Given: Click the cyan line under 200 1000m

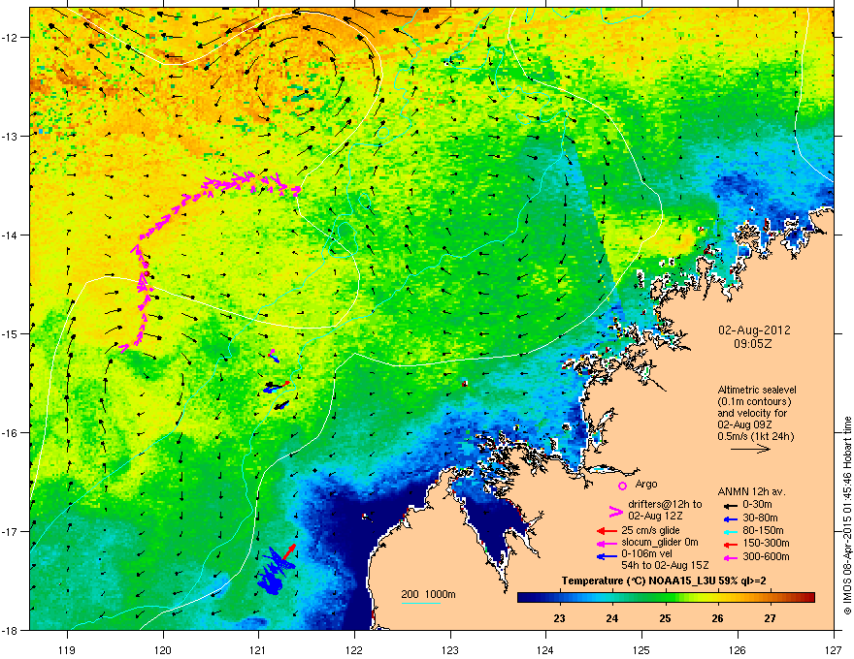Looking at the screenshot, I should coord(421,603).
